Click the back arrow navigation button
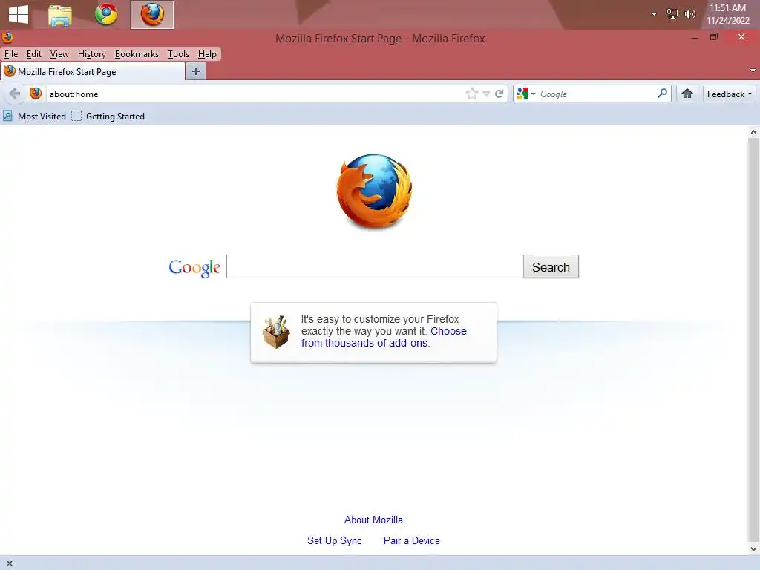 click(x=15, y=94)
